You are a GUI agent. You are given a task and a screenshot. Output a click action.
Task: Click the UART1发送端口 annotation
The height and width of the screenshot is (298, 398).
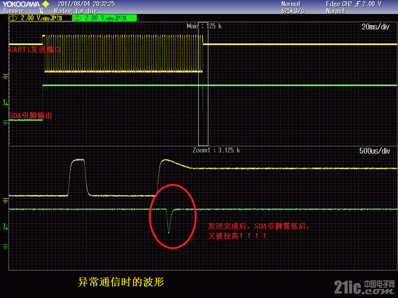(35, 49)
